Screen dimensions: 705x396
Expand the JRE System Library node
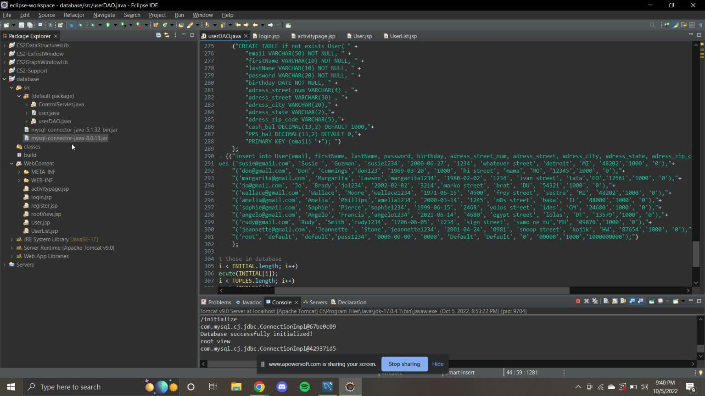[12, 239]
